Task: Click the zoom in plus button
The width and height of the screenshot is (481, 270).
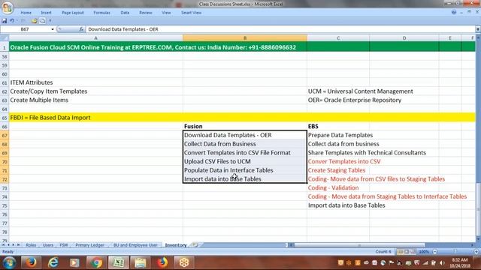Action: click(476, 252)
